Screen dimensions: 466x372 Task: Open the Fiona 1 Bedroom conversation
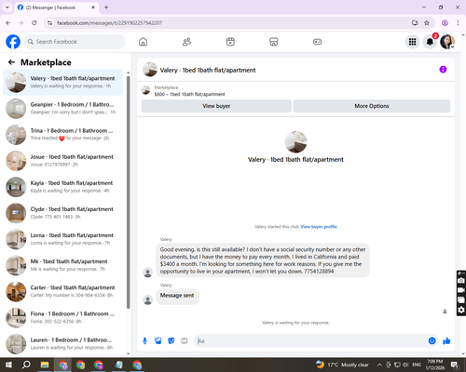[62, 317]
